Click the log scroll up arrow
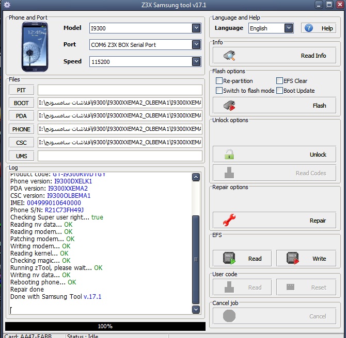The height and width of the screenshot is (338, 346). [196, 177]
